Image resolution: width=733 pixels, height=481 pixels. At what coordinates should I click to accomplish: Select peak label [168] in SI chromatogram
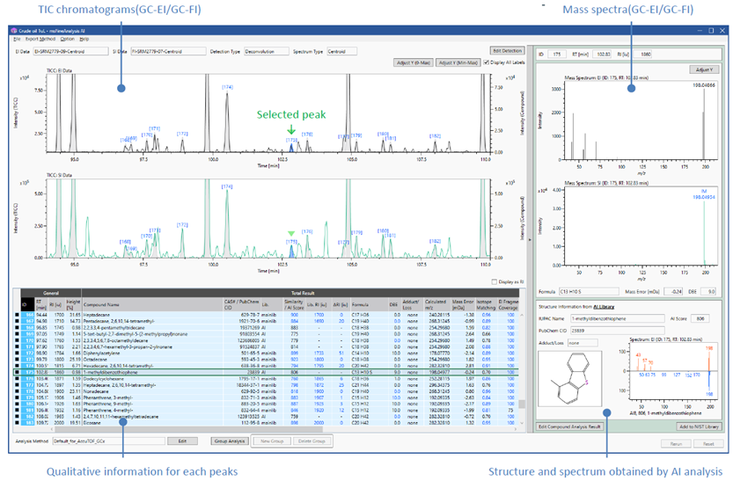point(125,242)
